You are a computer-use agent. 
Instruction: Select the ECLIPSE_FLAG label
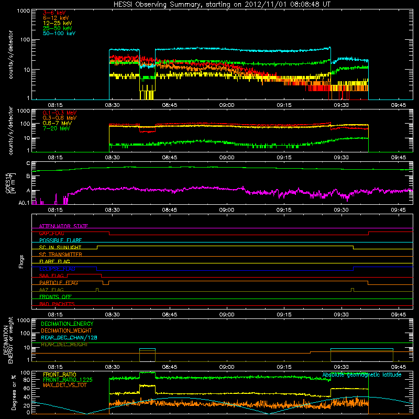tap(57, 269)
